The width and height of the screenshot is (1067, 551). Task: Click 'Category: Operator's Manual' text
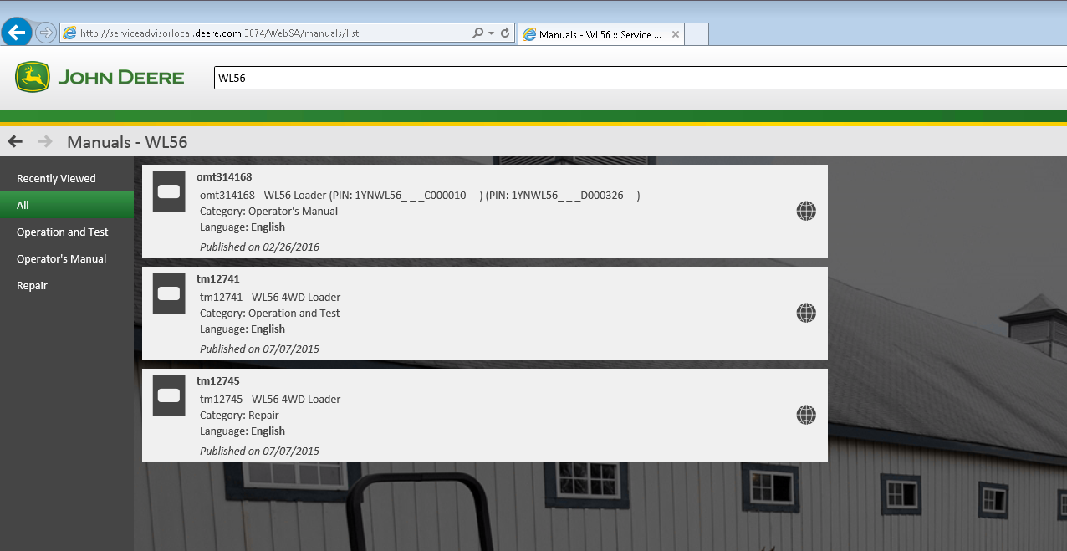coord(269,211)
